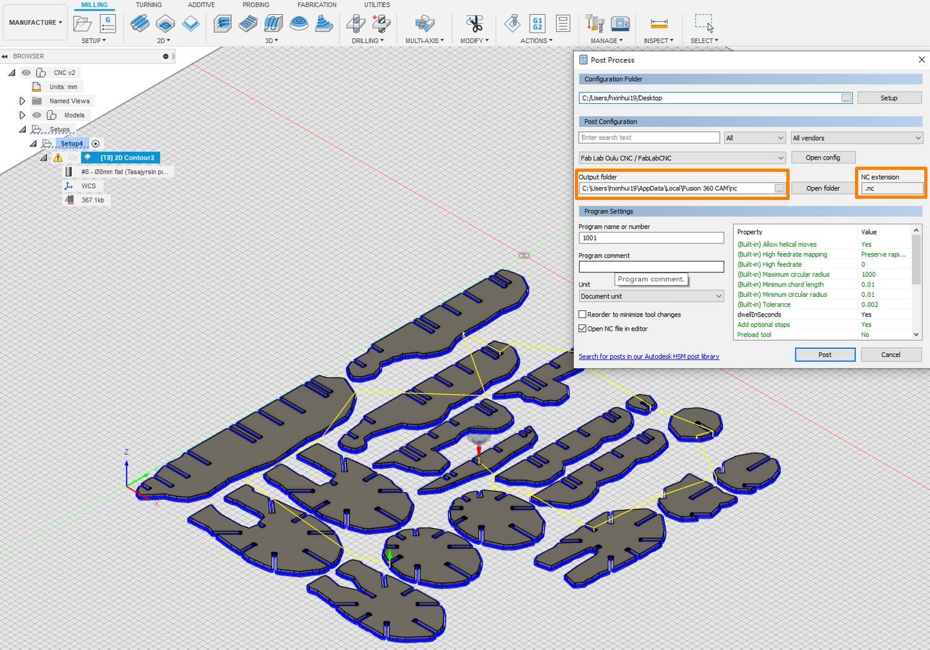Open the MANUFACTURE workspace dropdown

(x=35, y=22)
